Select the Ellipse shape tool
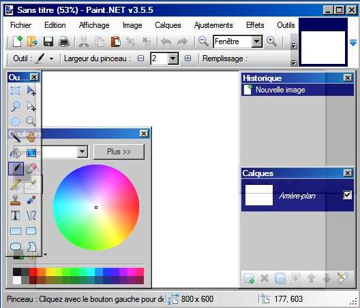This screenshot has width=360, height=308. (x=16, y=246)
